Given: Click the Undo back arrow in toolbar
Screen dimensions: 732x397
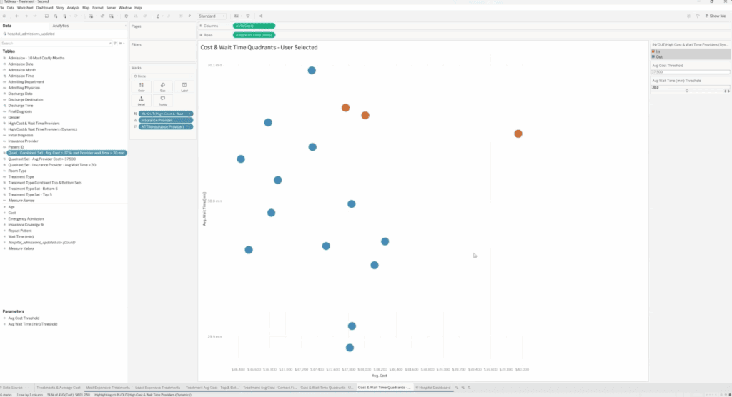Looking at the screenshot, I should pyautogui.click(x=17, y=16).
